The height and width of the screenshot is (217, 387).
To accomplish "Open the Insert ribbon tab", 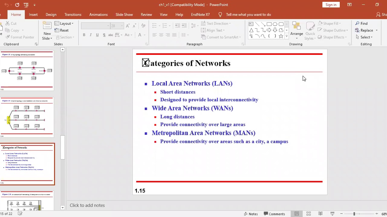I will point(33,14).
